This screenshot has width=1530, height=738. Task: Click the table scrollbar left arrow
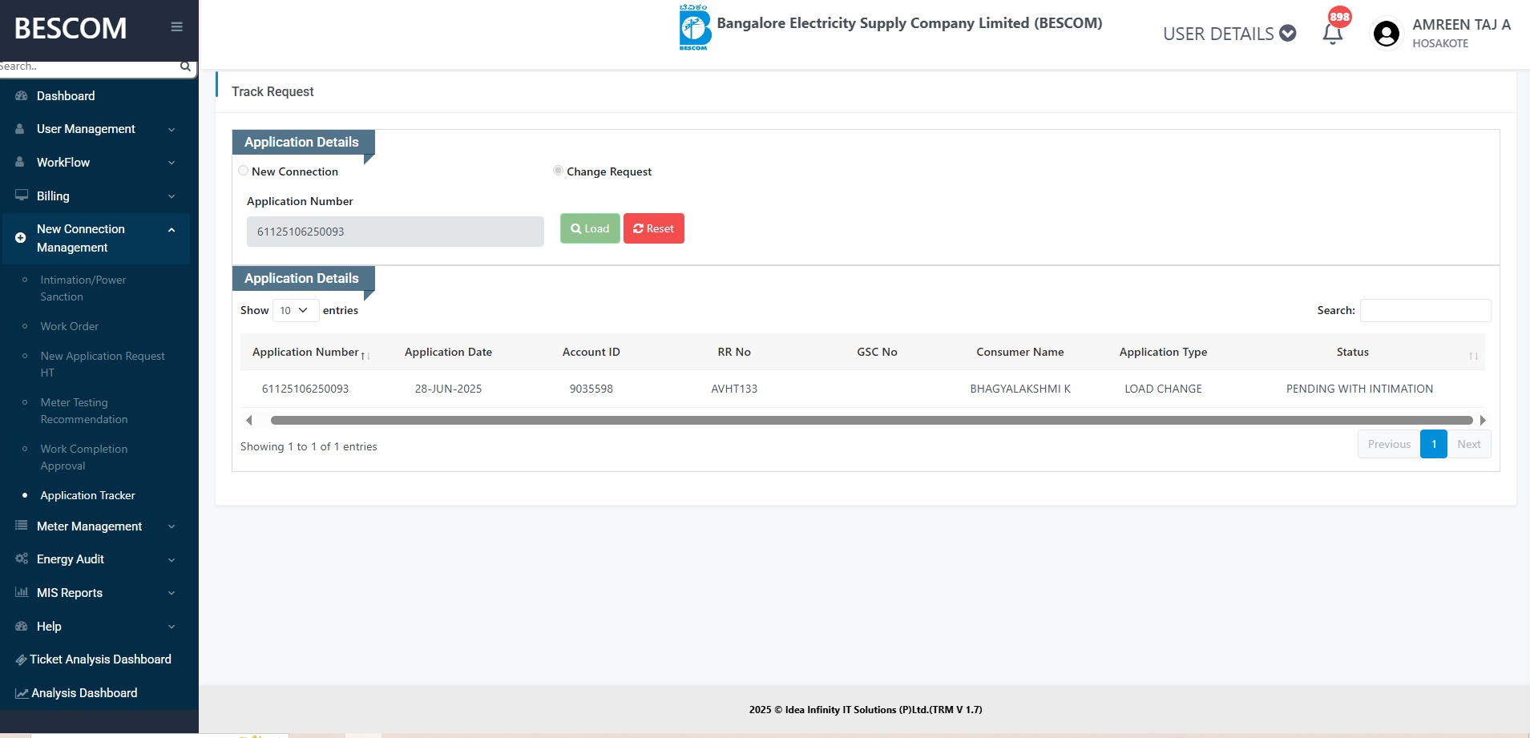point(249,420)
